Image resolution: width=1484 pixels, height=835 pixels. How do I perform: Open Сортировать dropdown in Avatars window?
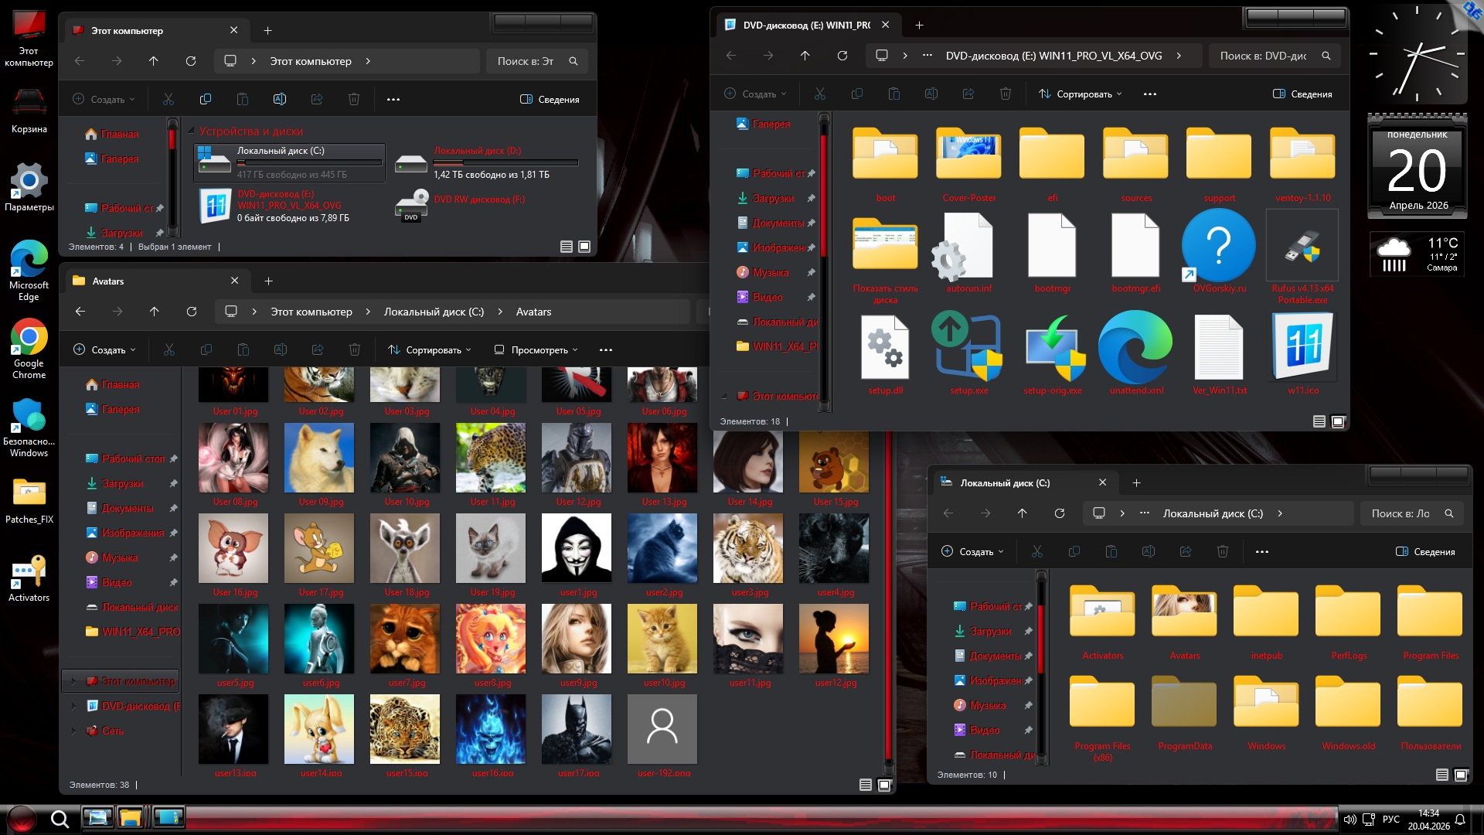click(430, 350)
